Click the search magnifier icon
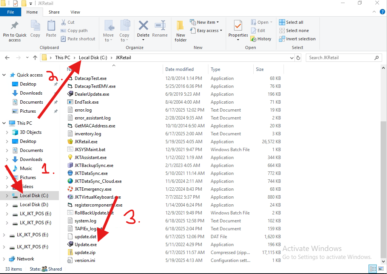 pyautogui.click(x=376, y=58)
